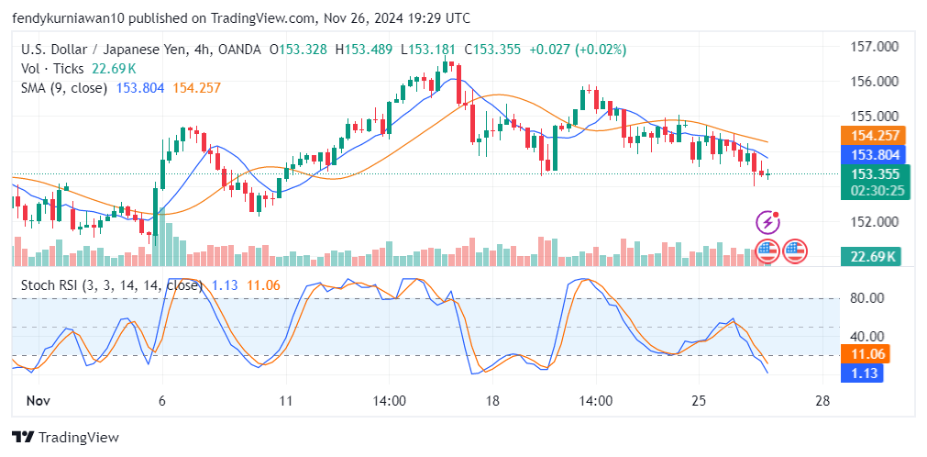Click the SMA (9, close) indicator legend

64,88
